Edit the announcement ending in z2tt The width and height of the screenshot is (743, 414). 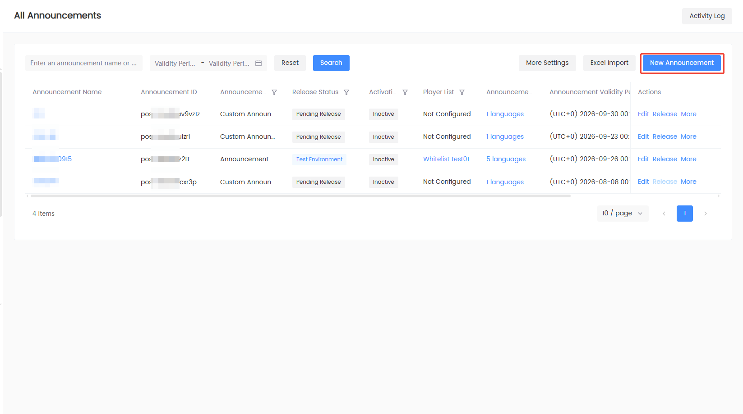coord(643,159)
